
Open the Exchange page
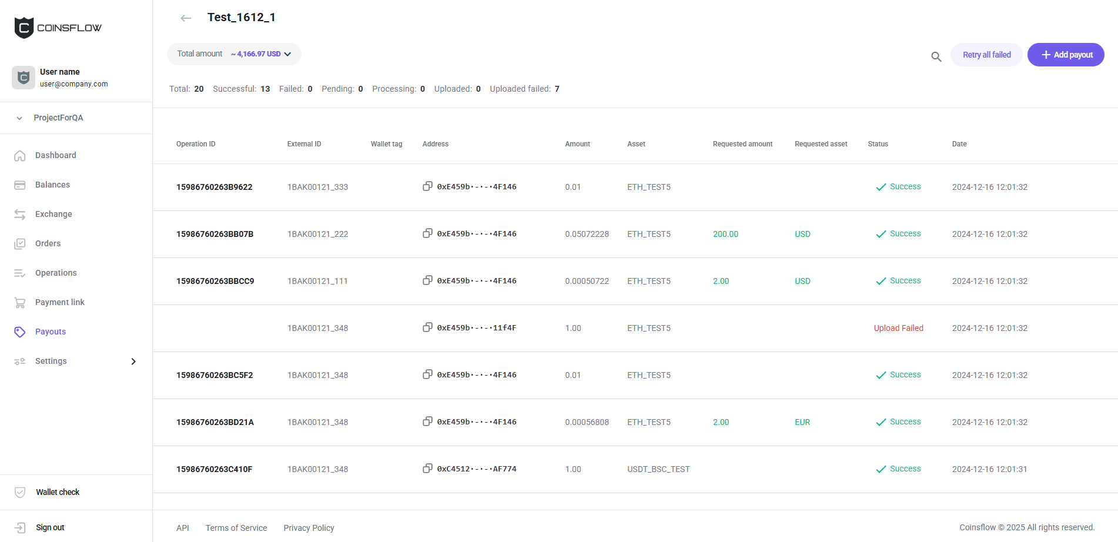click(53, 214)
